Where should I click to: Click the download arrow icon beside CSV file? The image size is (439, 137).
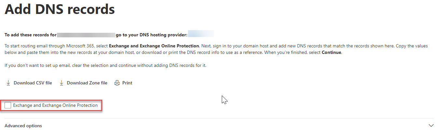coord(8,83)
